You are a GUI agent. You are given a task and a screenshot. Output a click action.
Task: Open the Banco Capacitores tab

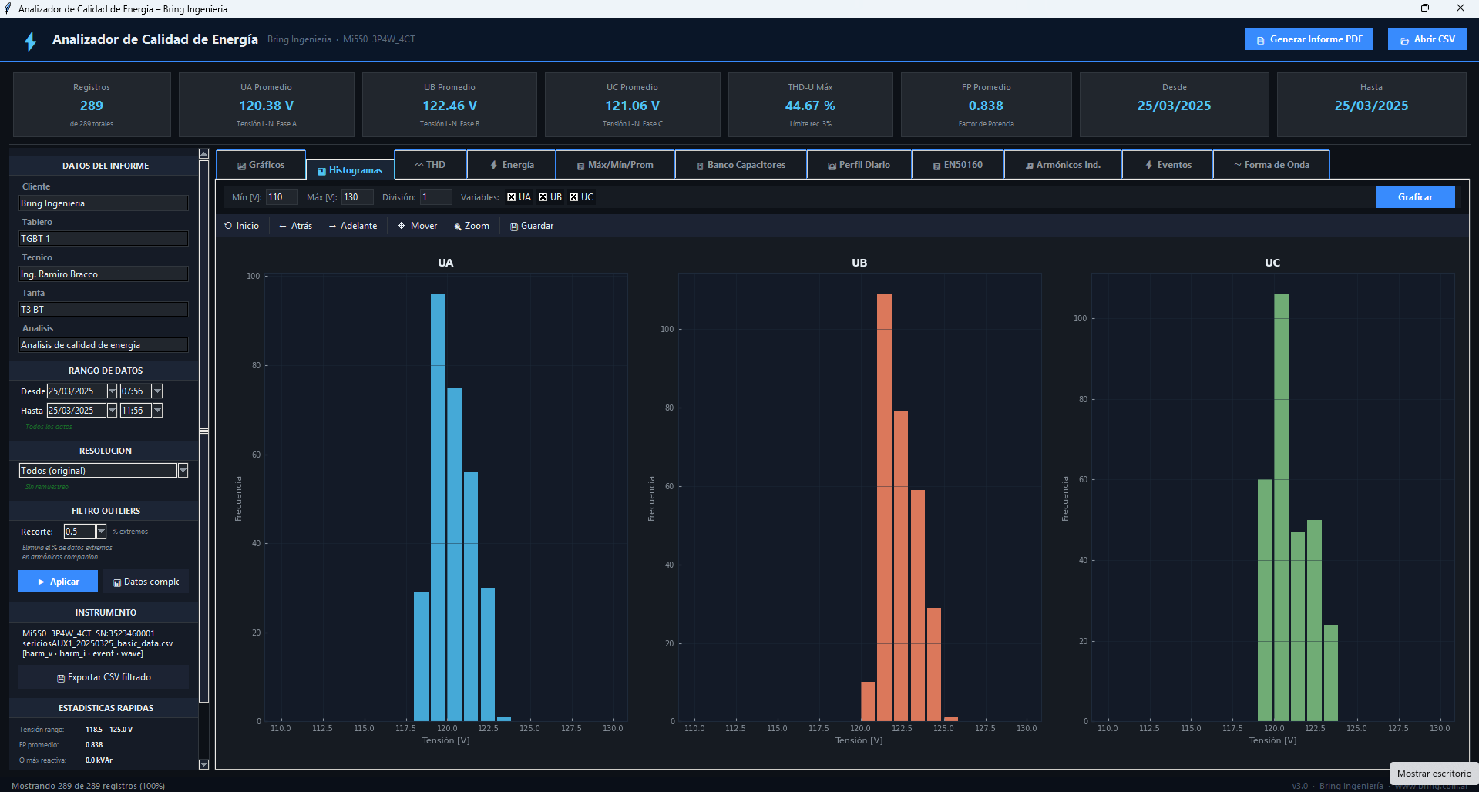pos(741,165)
